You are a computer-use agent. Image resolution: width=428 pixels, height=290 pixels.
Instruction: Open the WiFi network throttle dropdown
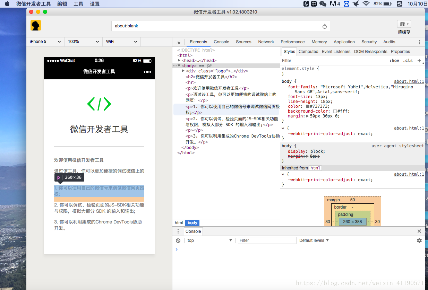(x=121, y=42)
